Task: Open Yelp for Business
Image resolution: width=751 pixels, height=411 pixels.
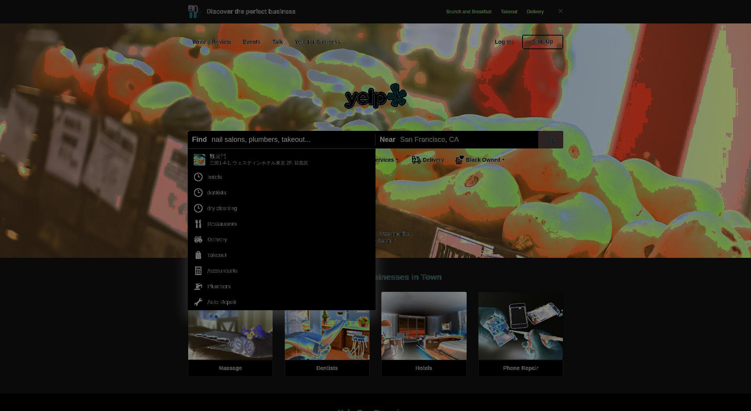Action: (317, 42)
